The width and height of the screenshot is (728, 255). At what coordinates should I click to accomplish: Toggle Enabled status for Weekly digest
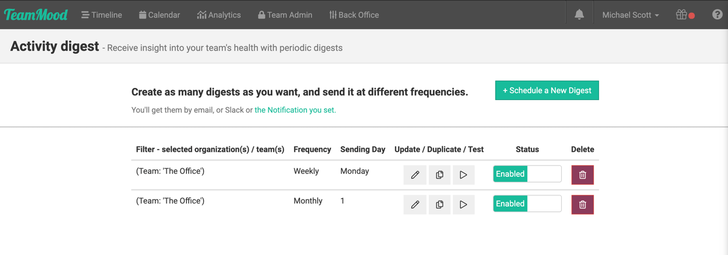coord(527,174)
